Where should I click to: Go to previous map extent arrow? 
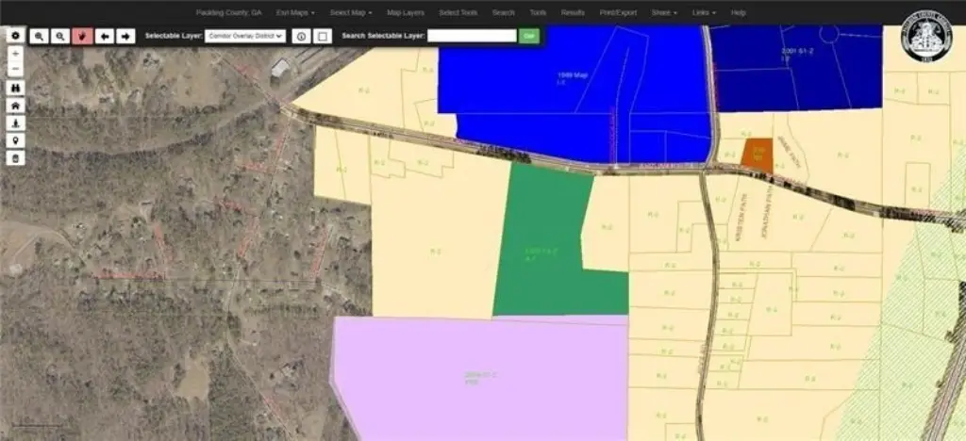point(104,36)
